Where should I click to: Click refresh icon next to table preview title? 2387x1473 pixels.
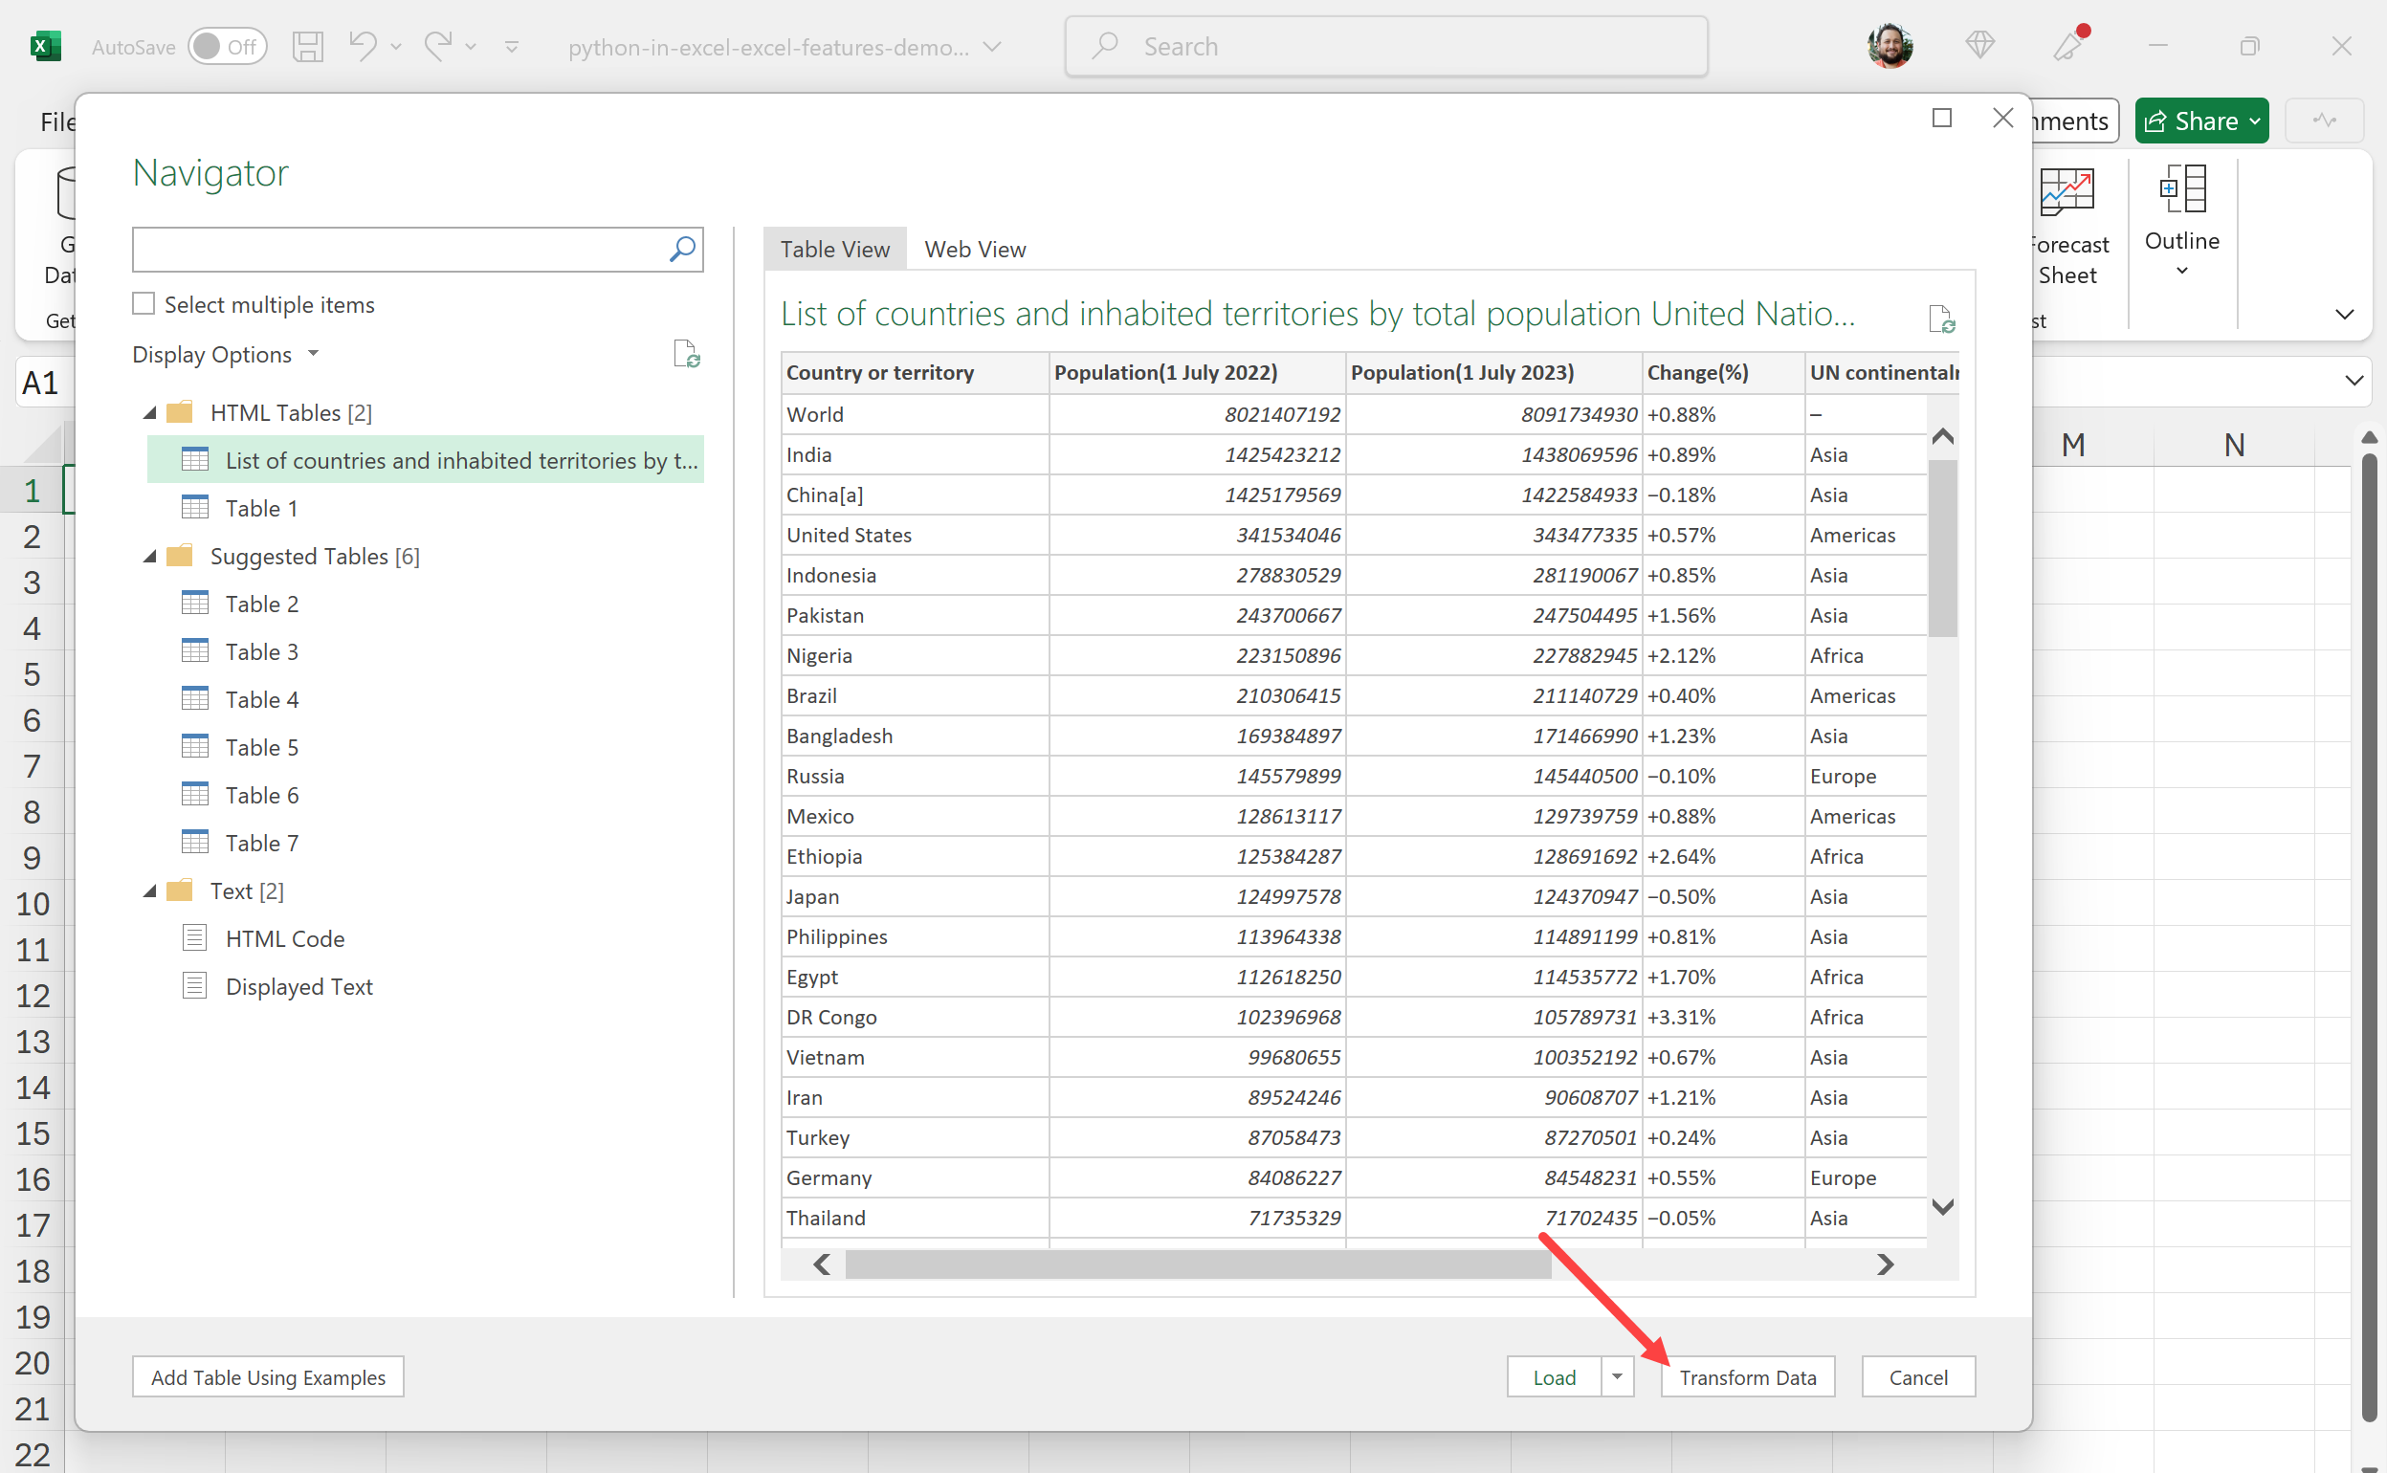[1941, 318]
